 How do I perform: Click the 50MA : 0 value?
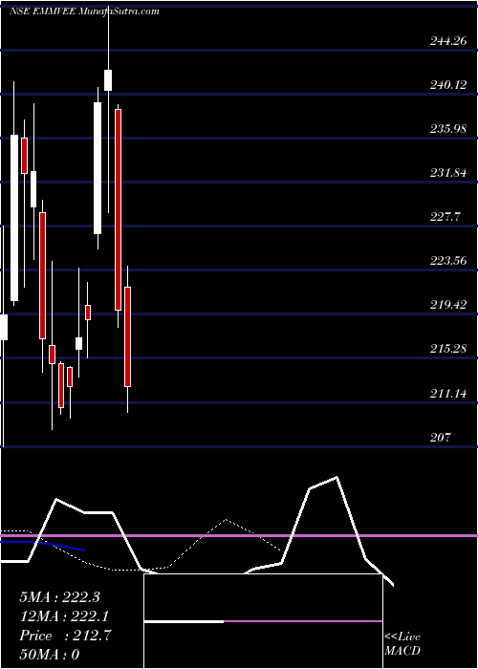(x=50, y=655)
